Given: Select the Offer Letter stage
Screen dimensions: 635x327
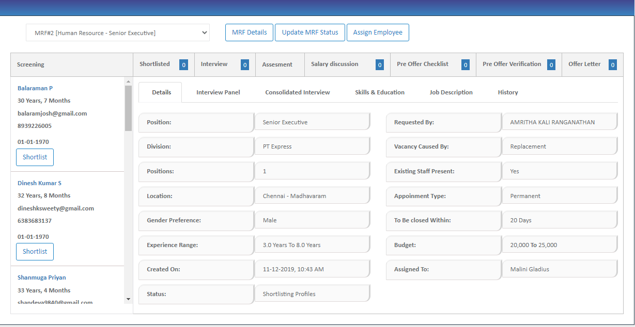Looking at the screenshot, I should point(584,64).
